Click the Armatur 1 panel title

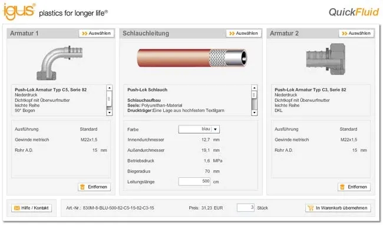click(x=24, y=34)
